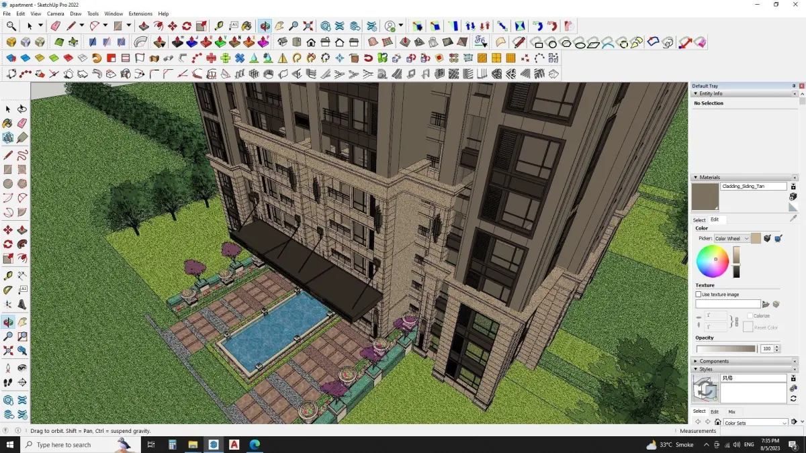Open the Extensions menu
806x453 pixels.
pos(140,13)
